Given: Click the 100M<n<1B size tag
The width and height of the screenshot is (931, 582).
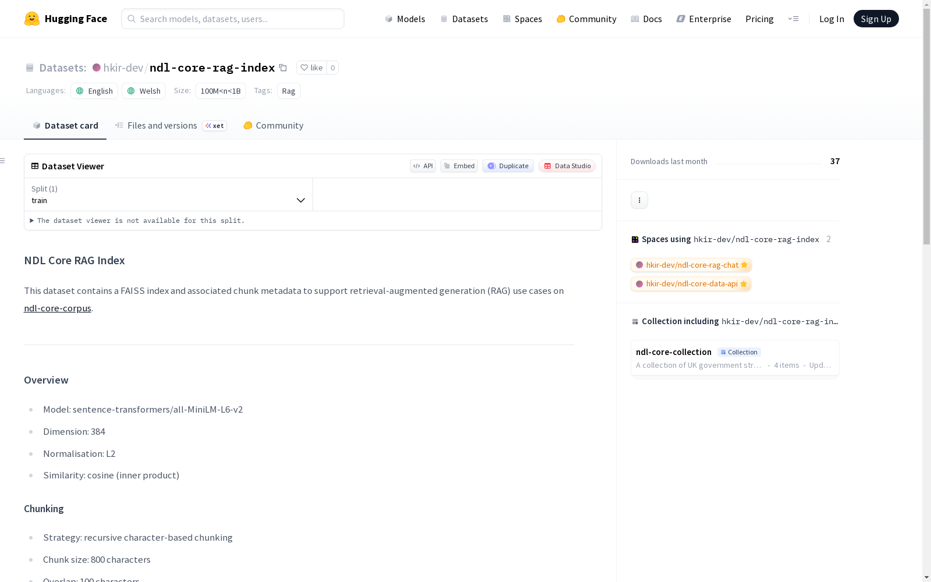Looking at the screenshot, I should (x=221, y=91).
